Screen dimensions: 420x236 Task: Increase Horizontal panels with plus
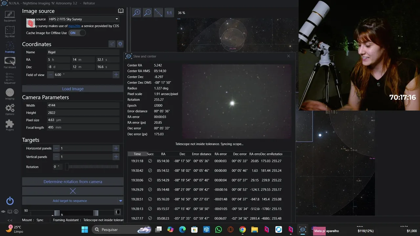point(116,148)
